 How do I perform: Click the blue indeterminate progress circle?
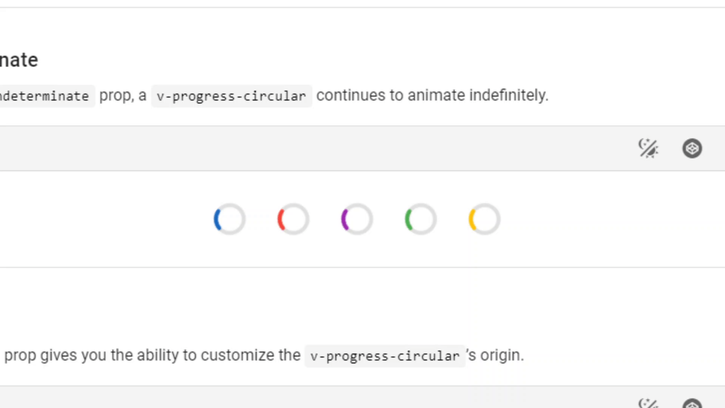coord(229,219)
